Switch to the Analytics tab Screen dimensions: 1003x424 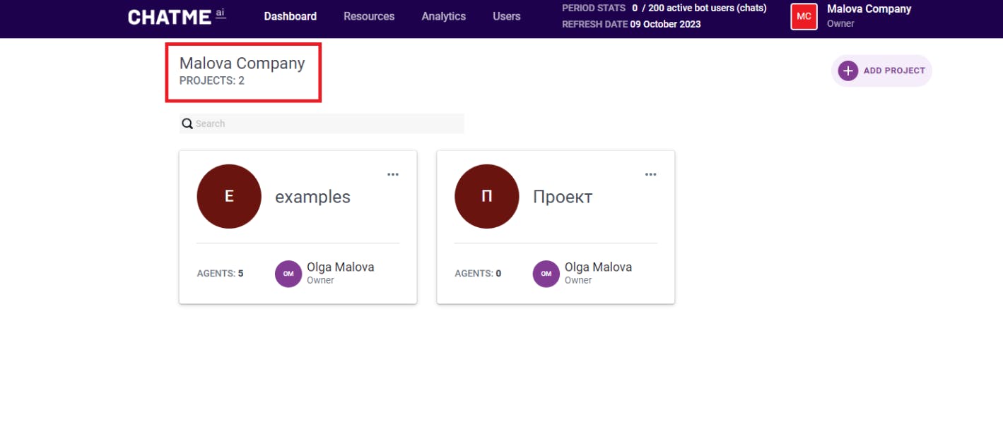point(443,16)
